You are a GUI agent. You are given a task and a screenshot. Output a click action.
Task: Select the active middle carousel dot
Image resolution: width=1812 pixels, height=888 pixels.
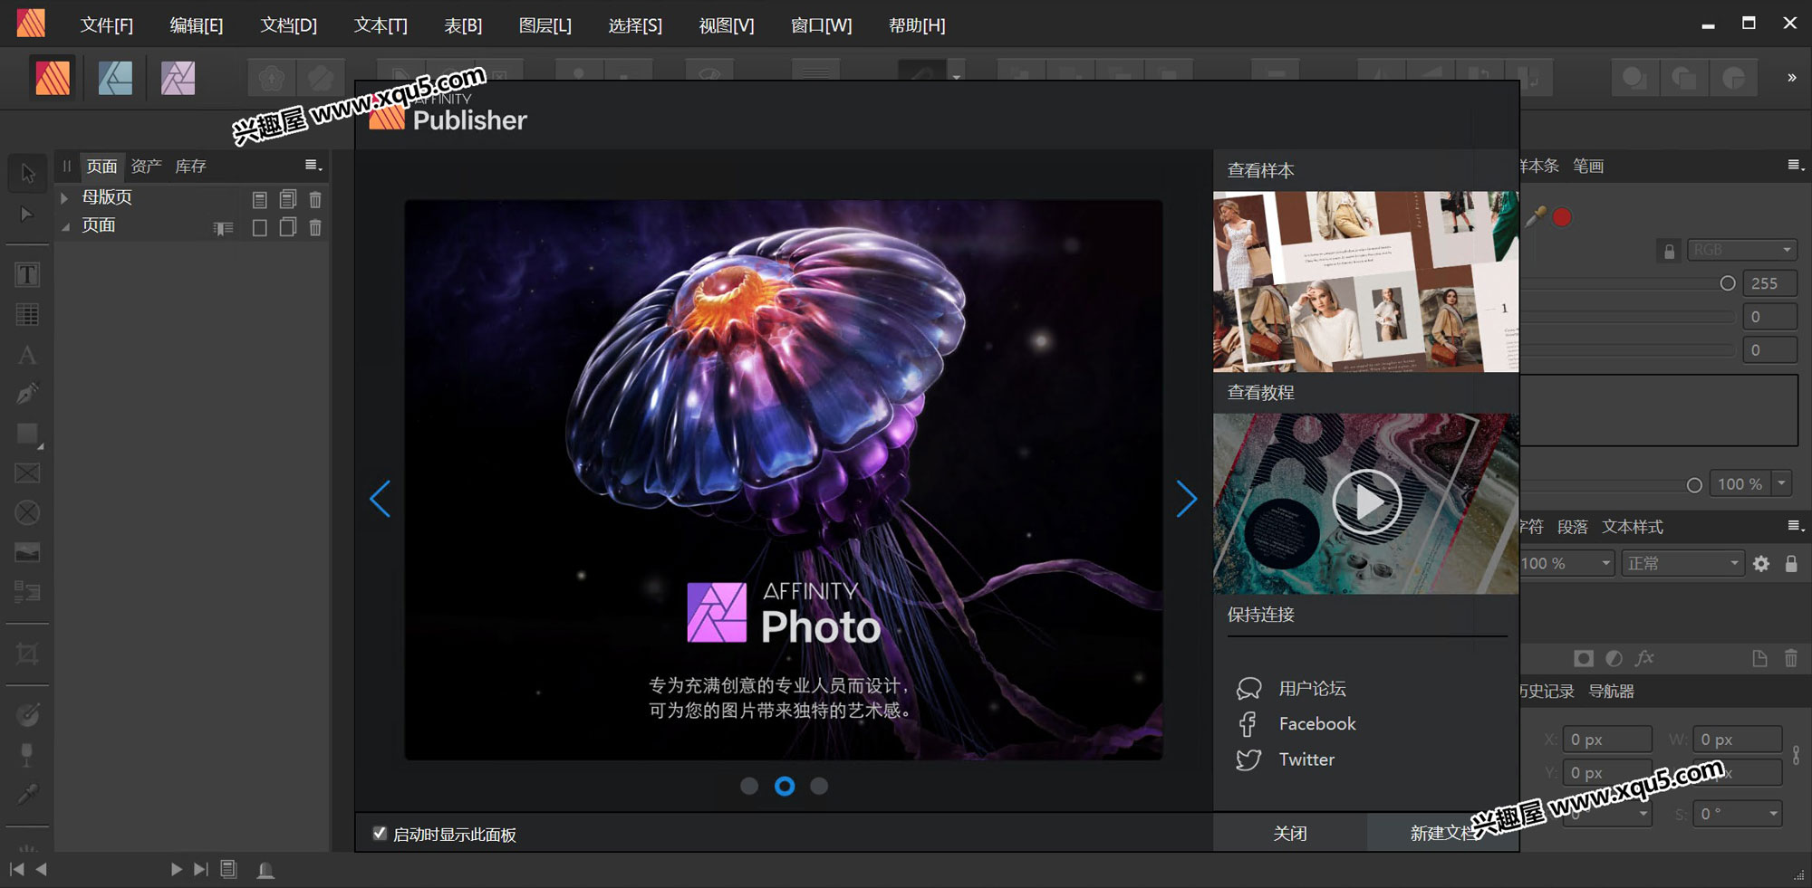[x=785, y=786]
